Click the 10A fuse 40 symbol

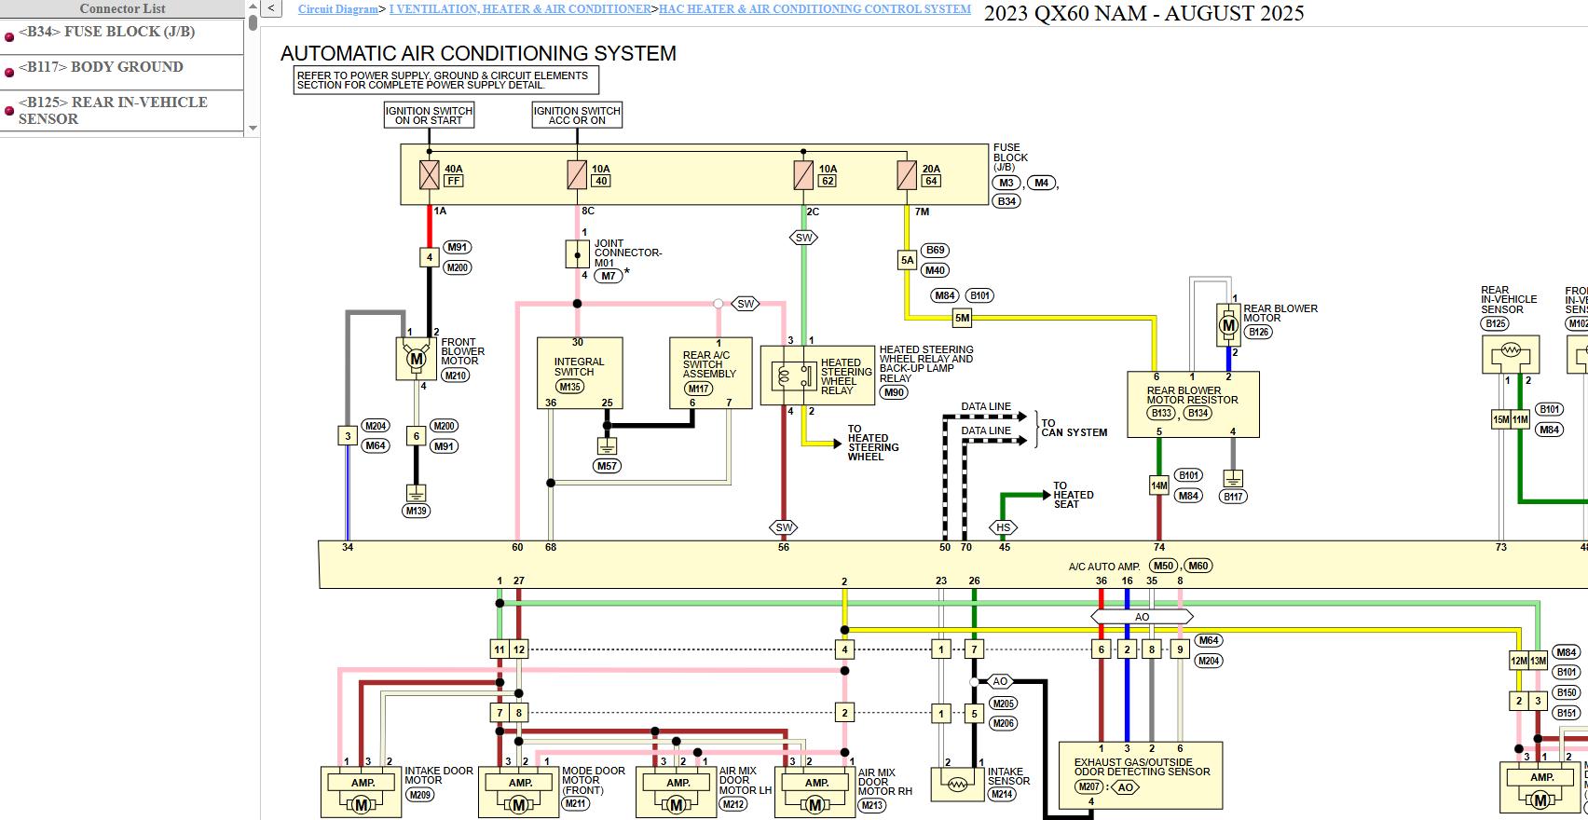point(577,175)
